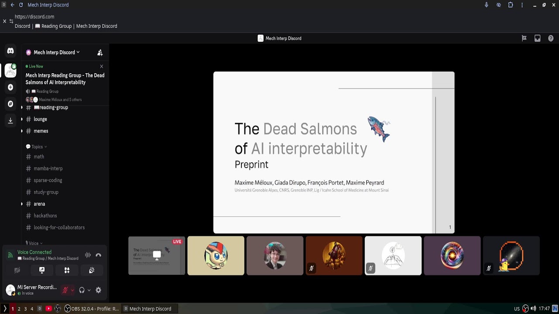Open browser extensions puzzle icon

511,5
